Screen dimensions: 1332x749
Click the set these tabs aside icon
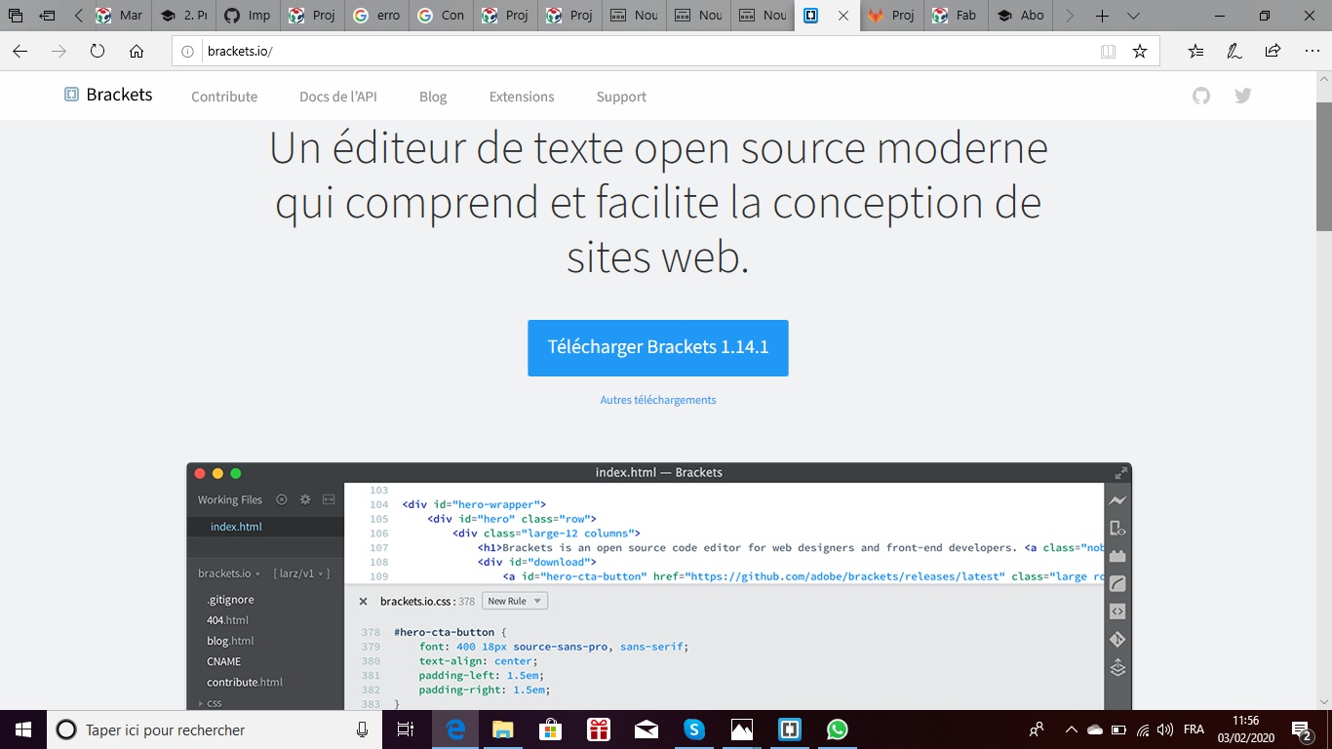tap(47, 16)
